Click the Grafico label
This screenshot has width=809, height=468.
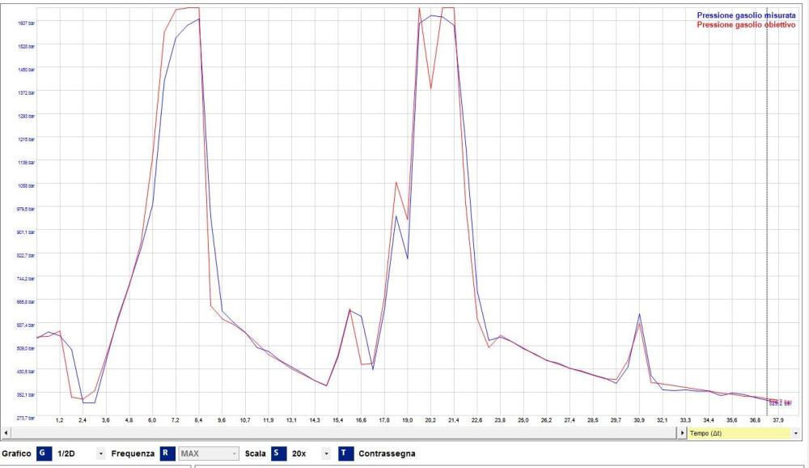click(16, 453)
